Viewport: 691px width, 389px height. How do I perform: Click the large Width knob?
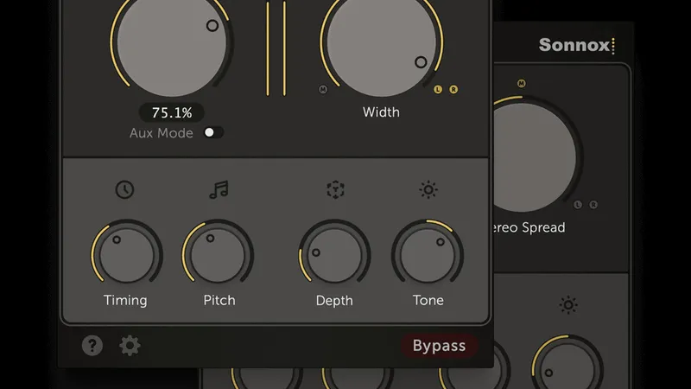(382, 41)
